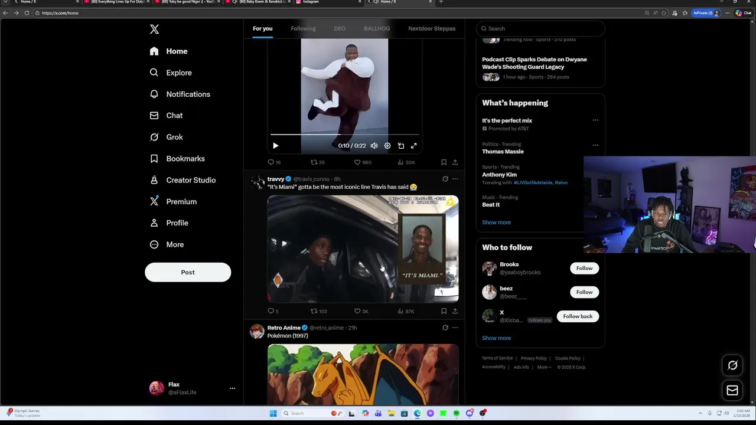Play the dancing video
756x425 pixels.
(275, 146)
